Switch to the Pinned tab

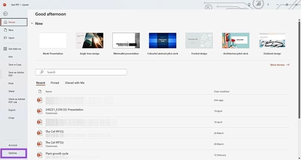[55, 83]
